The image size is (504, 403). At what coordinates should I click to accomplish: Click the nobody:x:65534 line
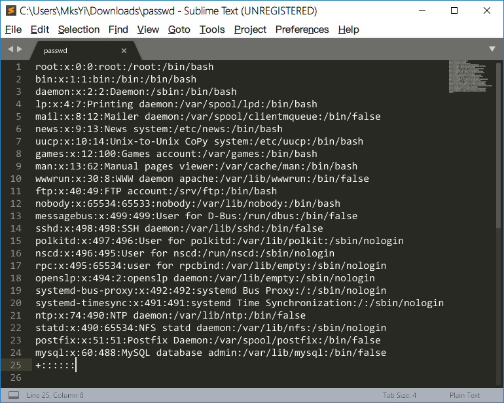[188, 203]
